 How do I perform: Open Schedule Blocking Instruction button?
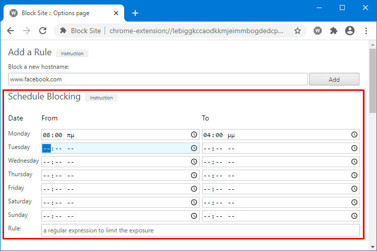[x=101, y=97]
